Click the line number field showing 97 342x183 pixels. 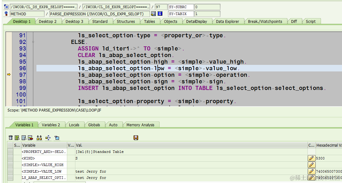click(x=161, y=7)
